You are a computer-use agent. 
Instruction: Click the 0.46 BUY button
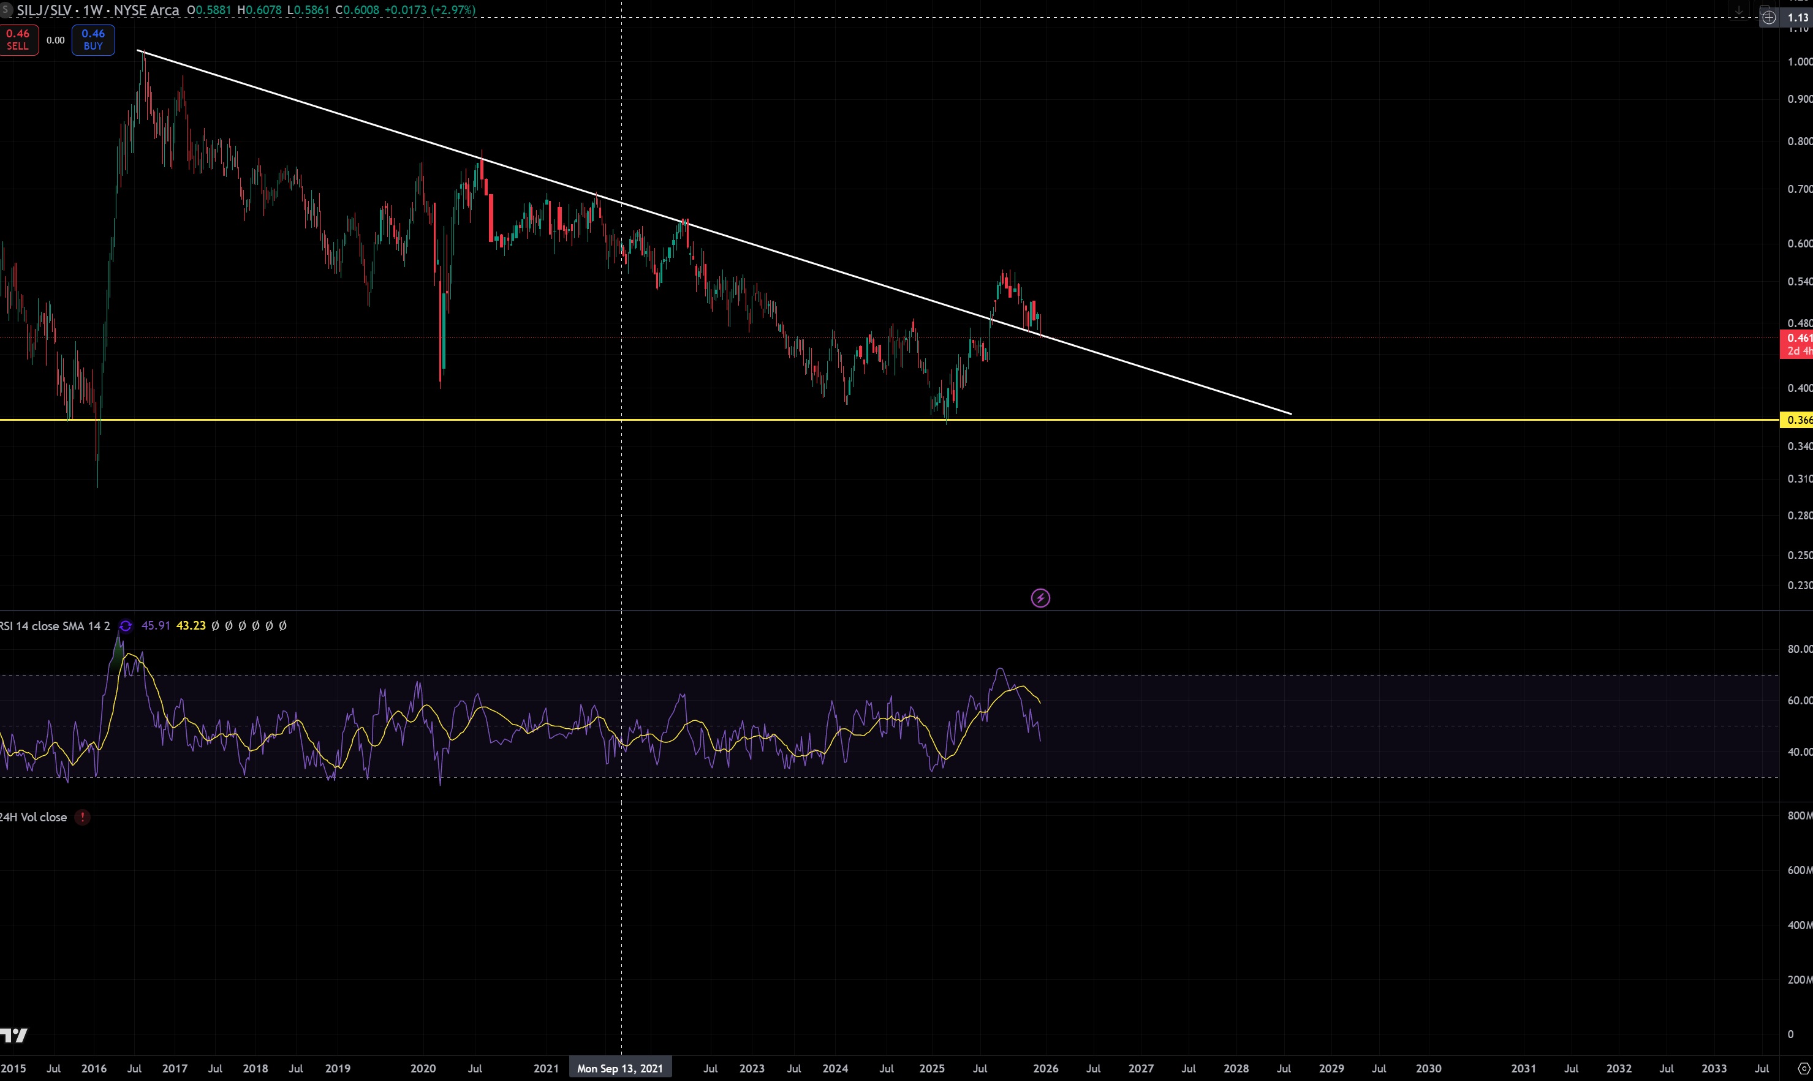click(93, 40)
